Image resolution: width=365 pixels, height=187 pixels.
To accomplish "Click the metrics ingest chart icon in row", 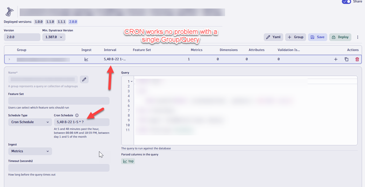I will pos(86,59).
